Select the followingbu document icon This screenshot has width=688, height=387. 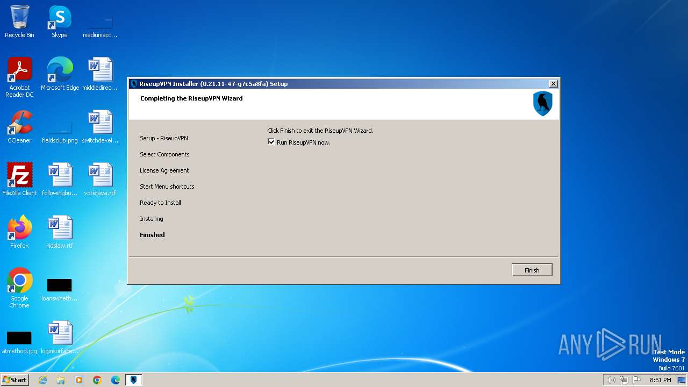(60, 180)
